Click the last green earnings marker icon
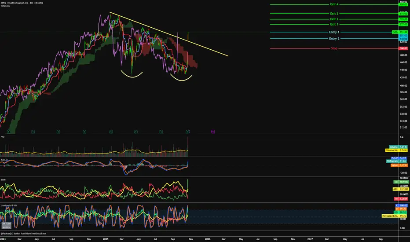The image size is (410, 242). tap(188, 131)
